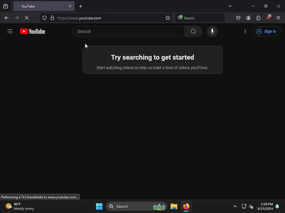Open the Extensions puzzle icon
Screen dimensions: 285x213
[x=258, y=18]
